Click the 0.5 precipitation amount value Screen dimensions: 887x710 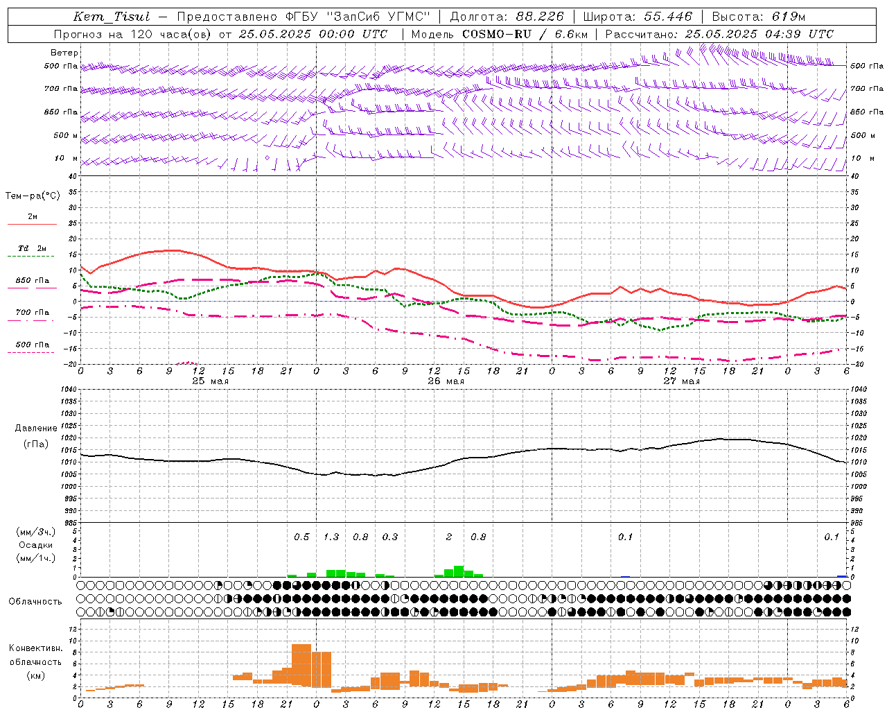301,537
